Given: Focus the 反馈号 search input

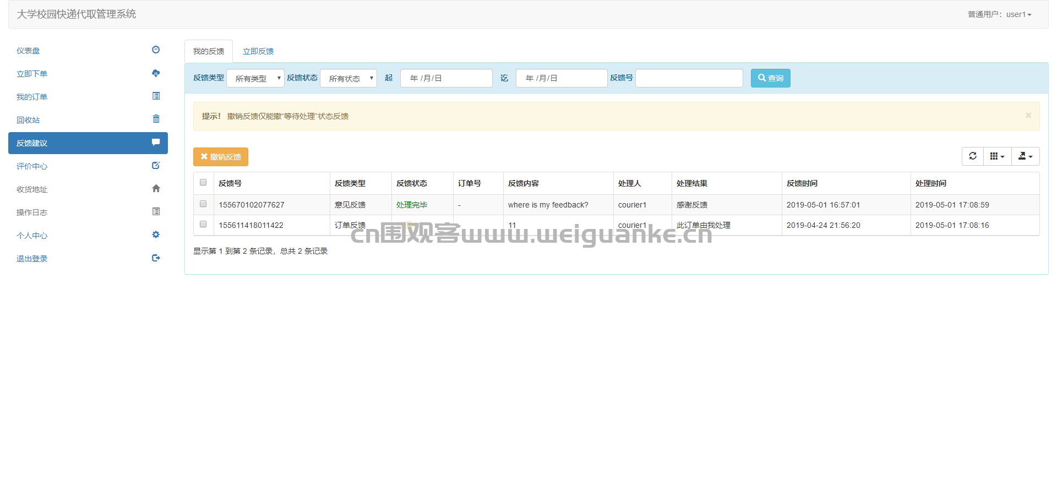Looking at the screenshot, I should pos(689,78).
